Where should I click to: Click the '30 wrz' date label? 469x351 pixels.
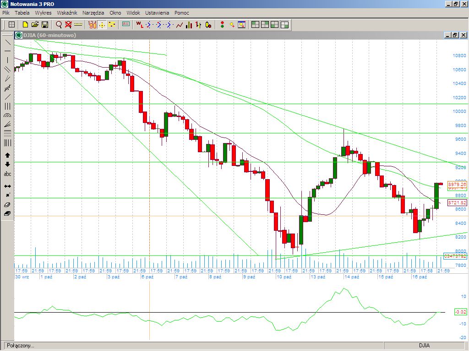[x=22, y=277]
